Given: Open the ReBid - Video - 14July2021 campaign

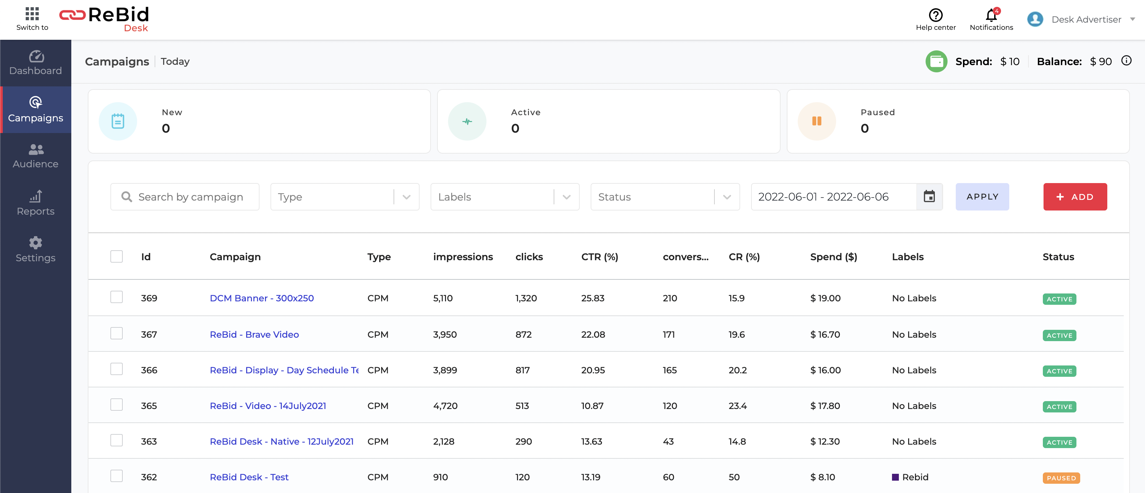Looking at the screenshot, I should pyautogui.click(x=268, y=406).
